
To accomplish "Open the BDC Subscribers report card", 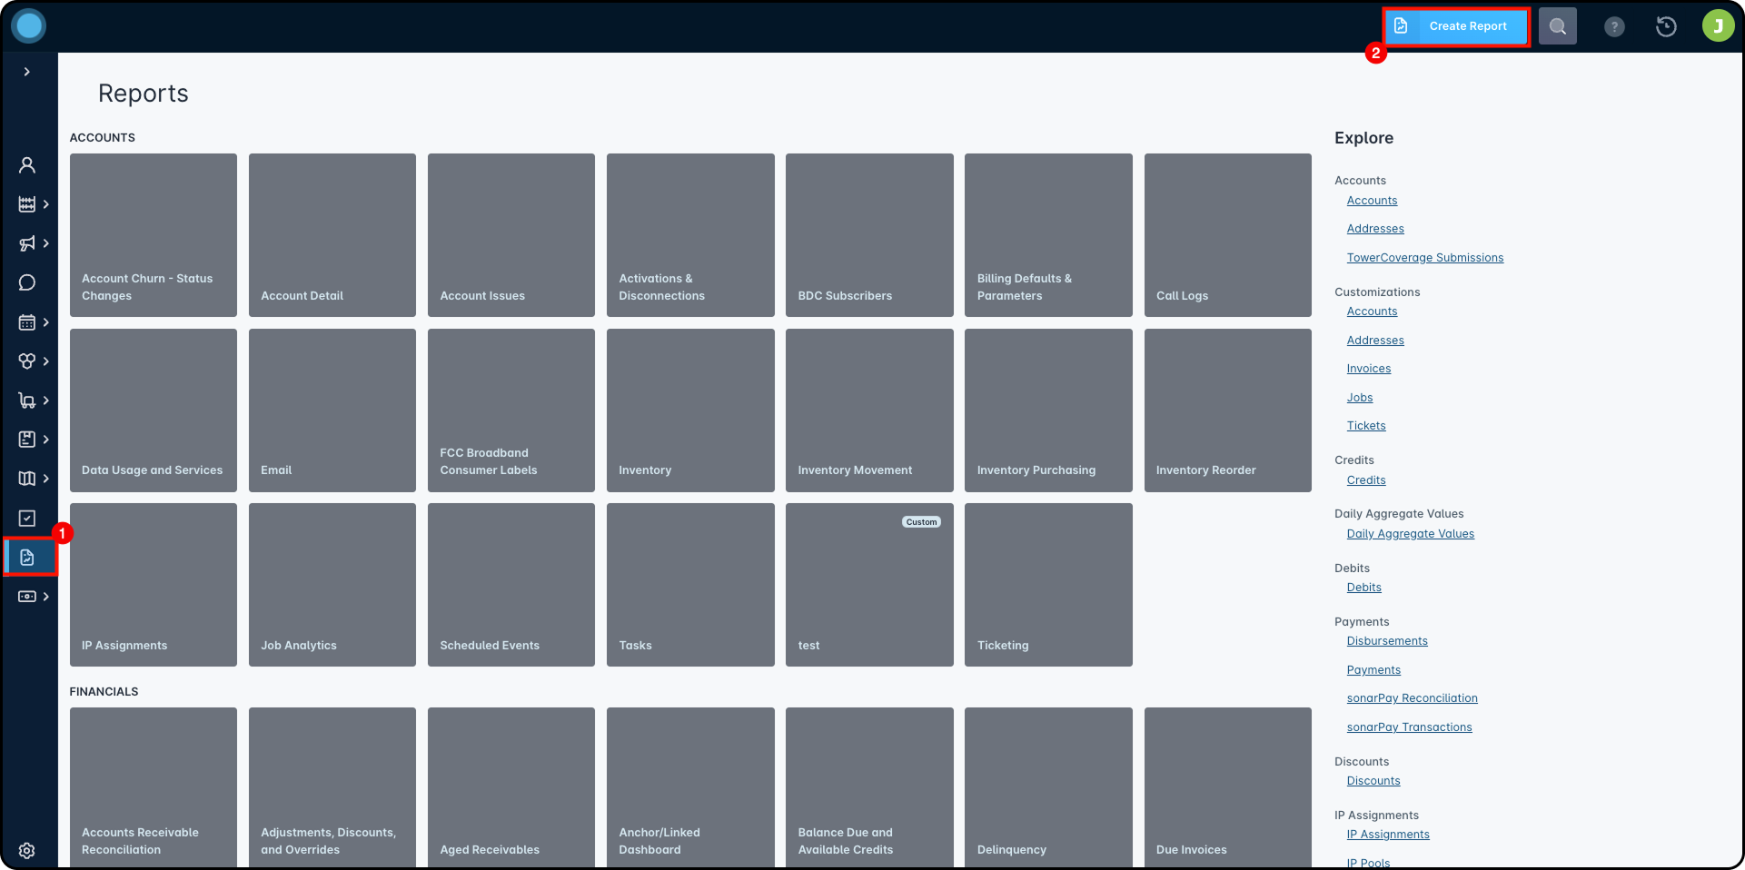I will pyautogui.click(x=869, y=235).
